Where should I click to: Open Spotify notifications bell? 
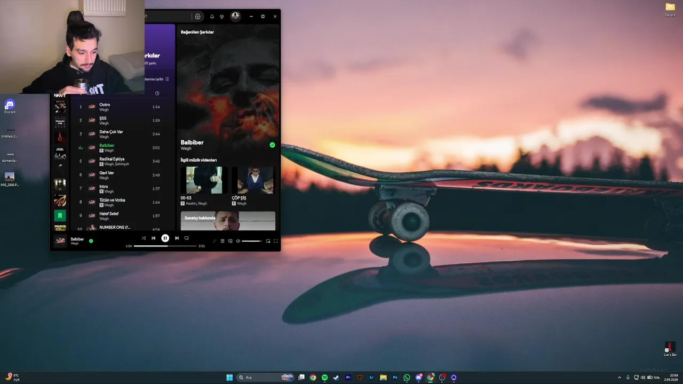[212, 17]
